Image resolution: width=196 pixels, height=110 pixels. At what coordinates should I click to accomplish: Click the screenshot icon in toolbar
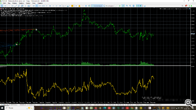click(145, 6)
